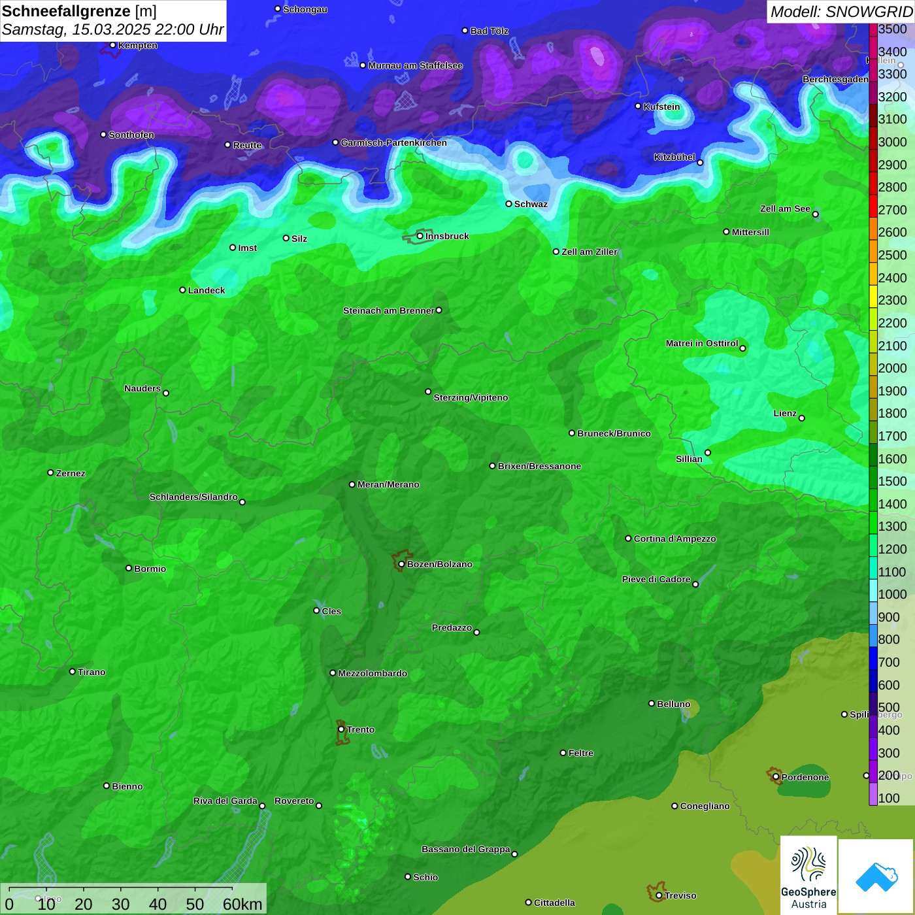Click the Schneefallgrenze [m] title
915x915 pixels.
80,11
